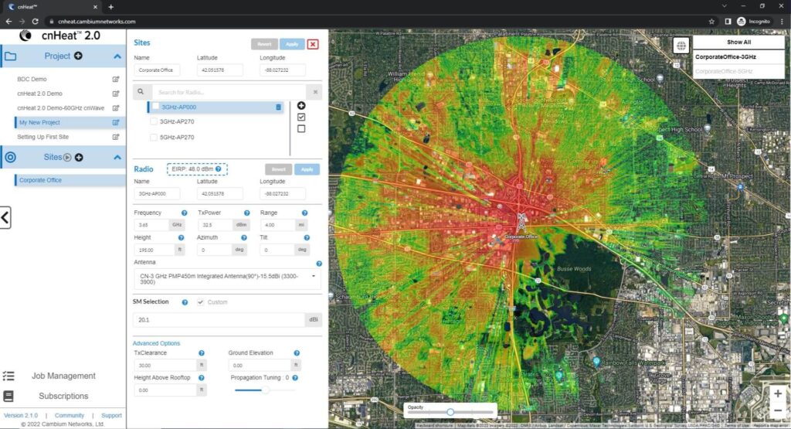Select Corporate Office site in sidebar
791x429 pixels.
click(70, 180)
